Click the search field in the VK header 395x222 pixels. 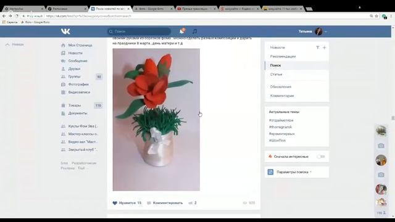pos(139,31)
